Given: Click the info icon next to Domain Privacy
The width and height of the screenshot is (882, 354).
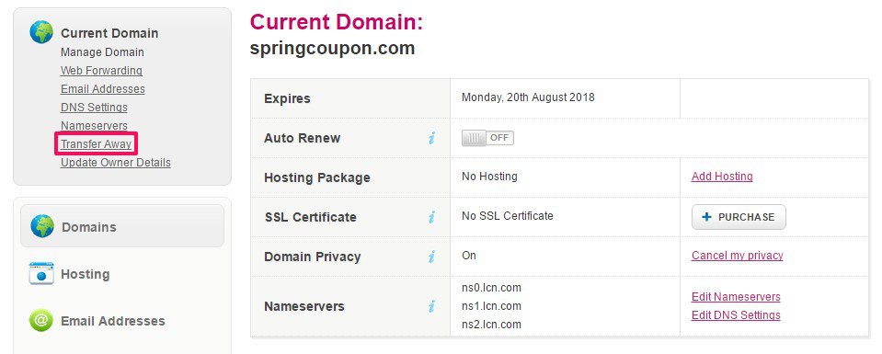Looking at the screenshot, I should [431, 257].
